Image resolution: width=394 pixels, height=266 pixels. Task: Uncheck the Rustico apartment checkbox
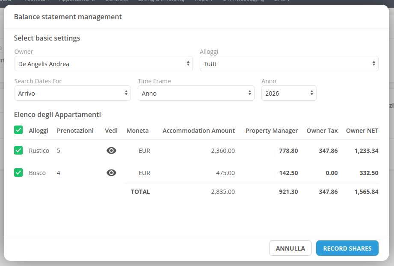pyautogui.click(x=18, y=151)
